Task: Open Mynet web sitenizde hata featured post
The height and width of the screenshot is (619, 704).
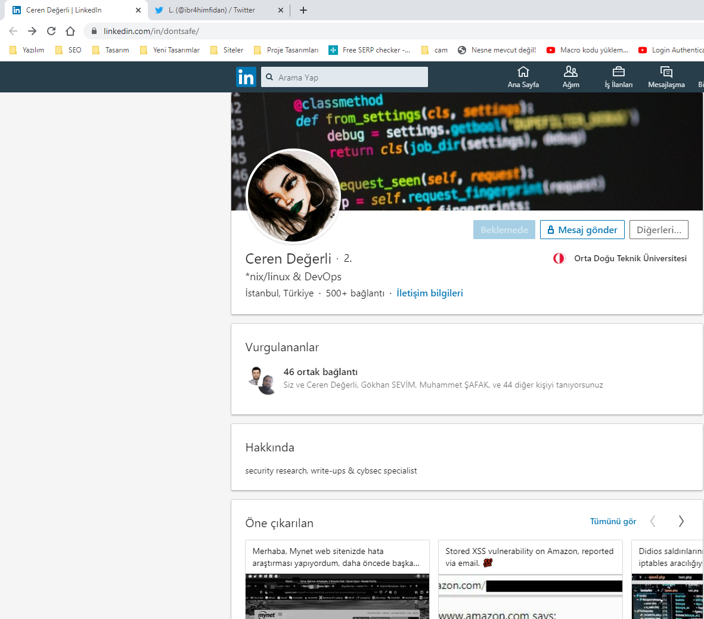Action: coord(337,580)
